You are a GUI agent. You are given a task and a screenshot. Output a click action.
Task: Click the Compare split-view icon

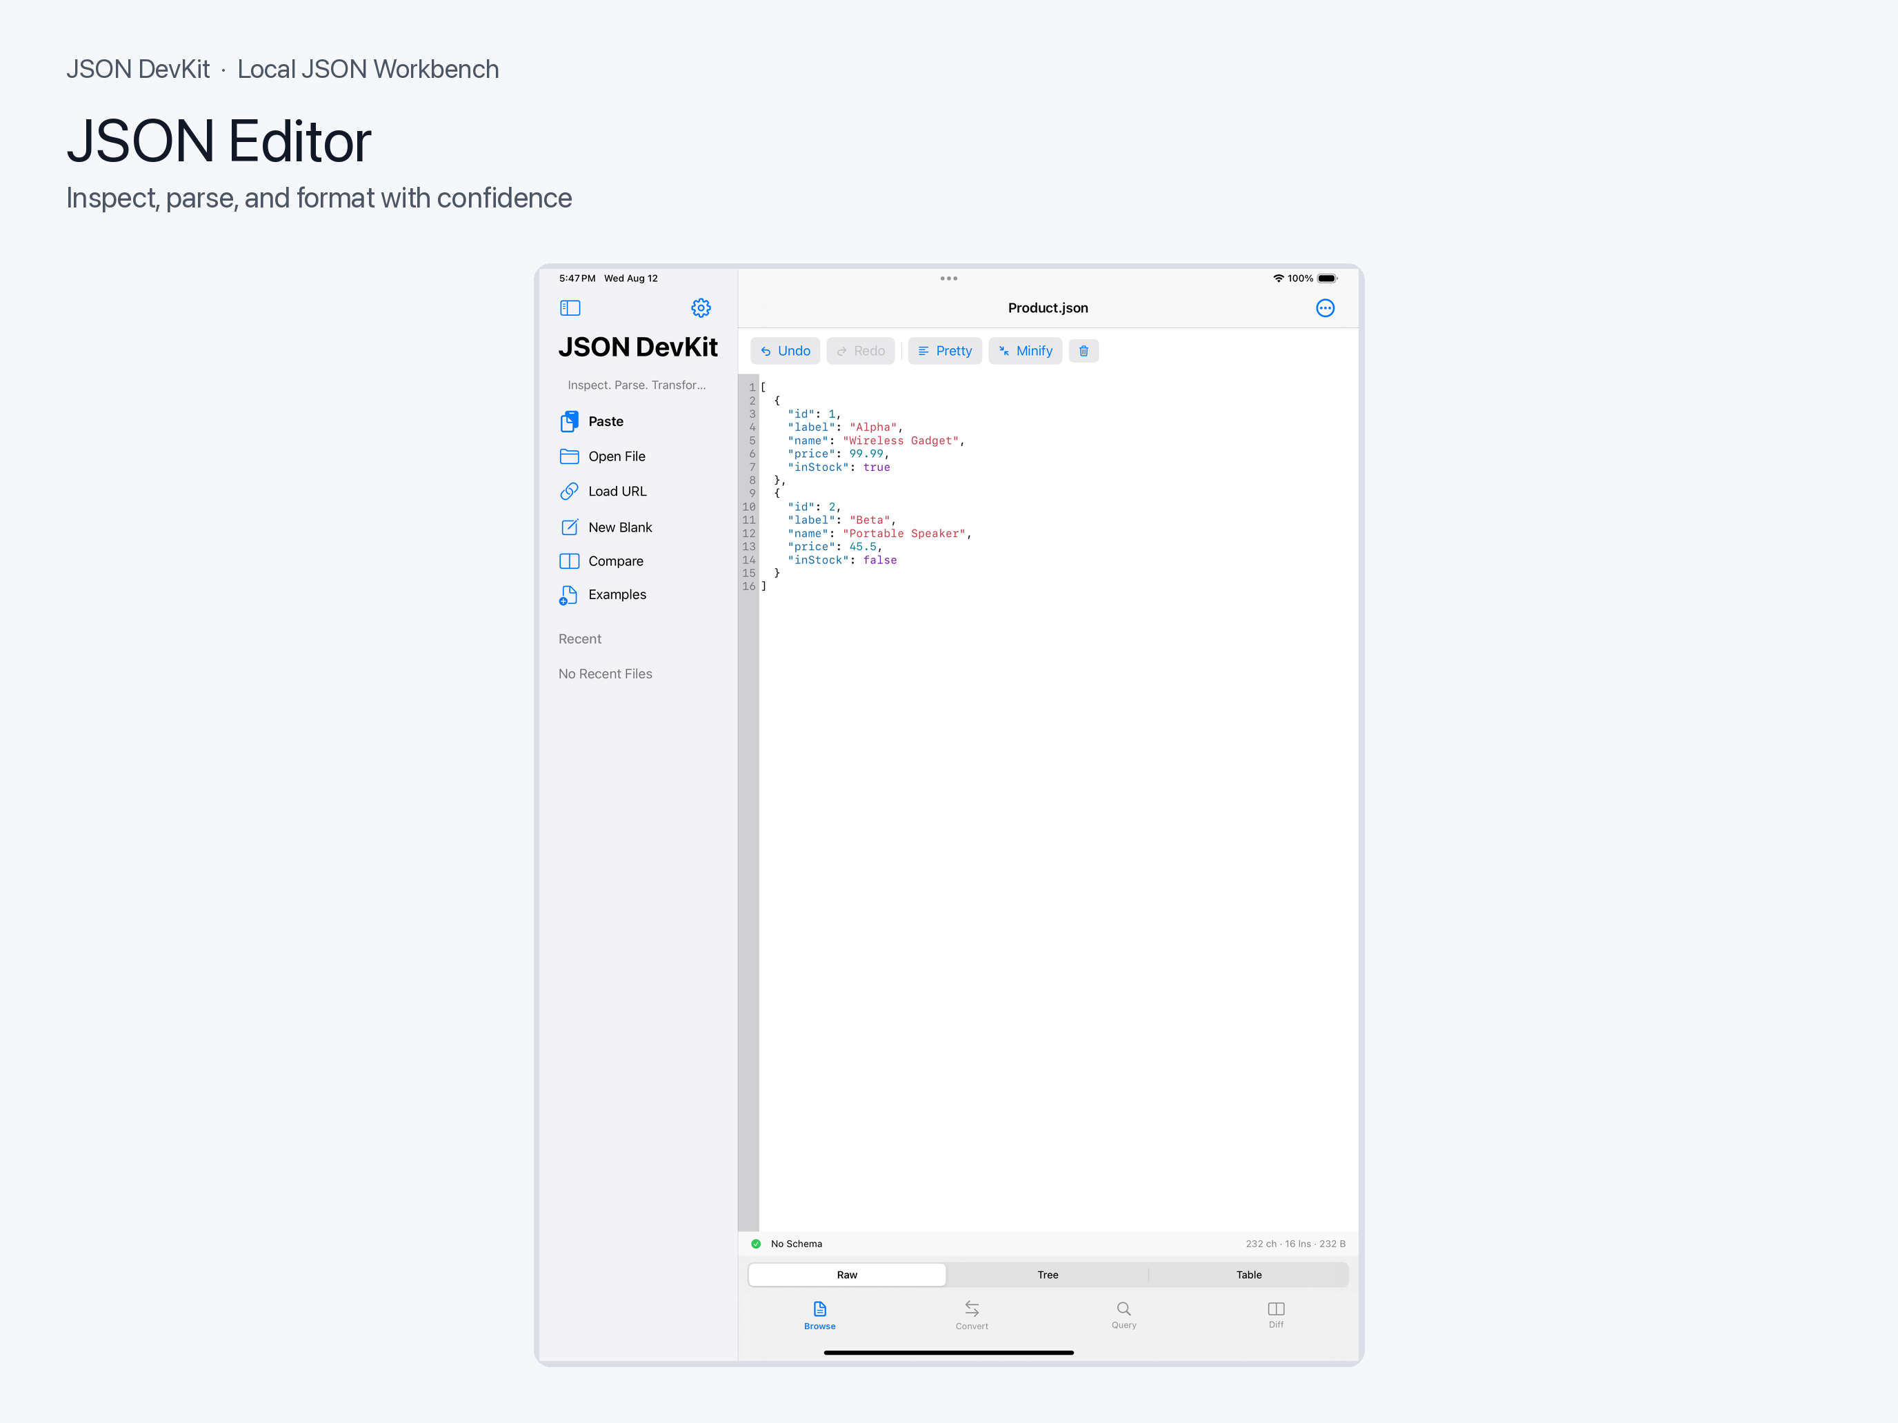569,561
